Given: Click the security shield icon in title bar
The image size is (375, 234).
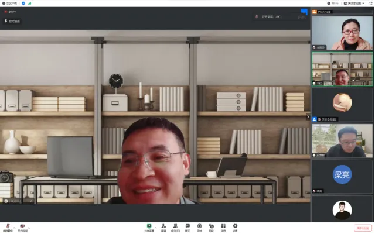Looking at the screenshot, I should click(x=23, y=3).
